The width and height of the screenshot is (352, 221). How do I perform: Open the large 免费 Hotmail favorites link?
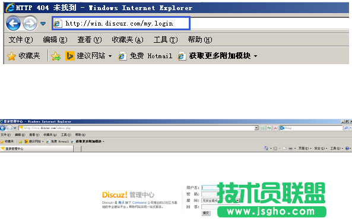click(145, 56)
